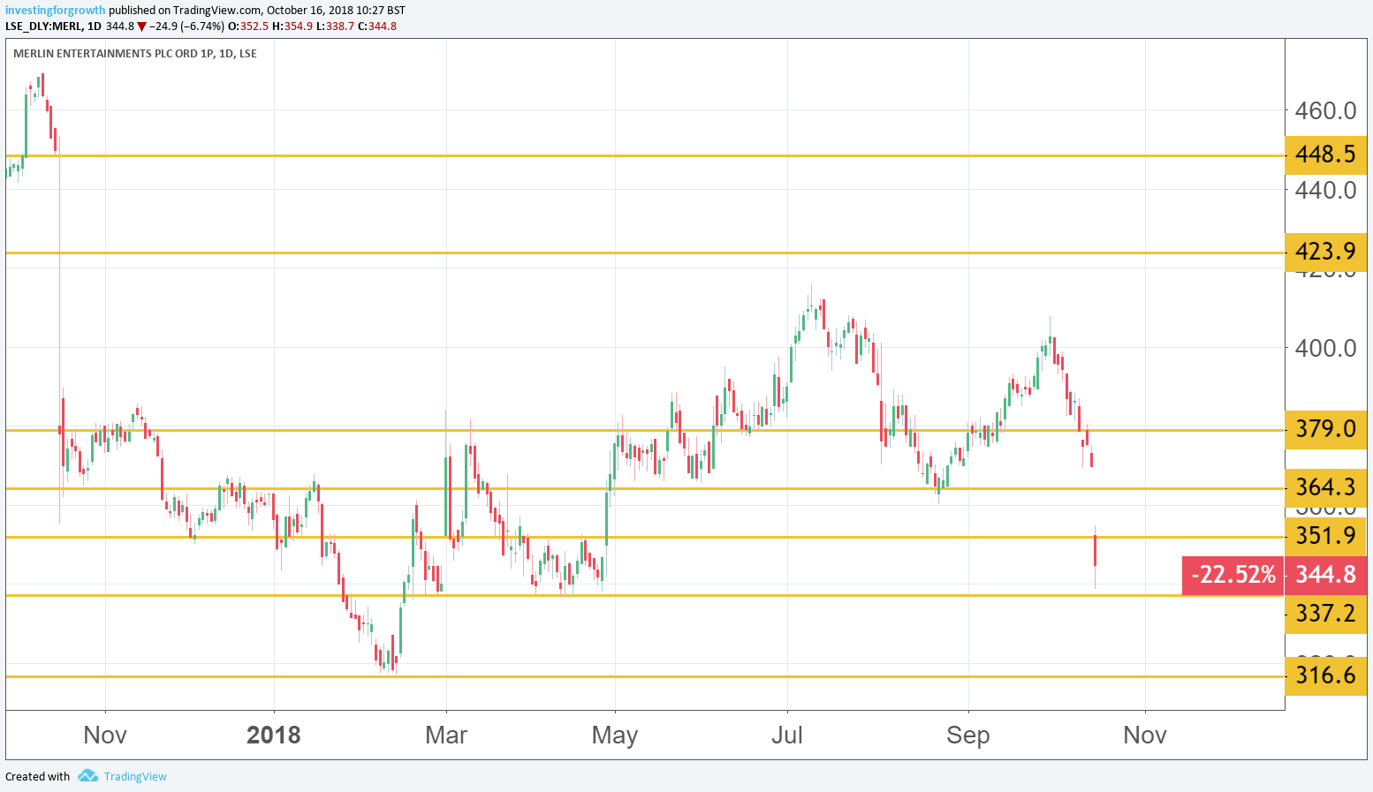The width and height of the screenshot is (1373, 792).
Task: Click the May label on time axis
Action: 615,735
